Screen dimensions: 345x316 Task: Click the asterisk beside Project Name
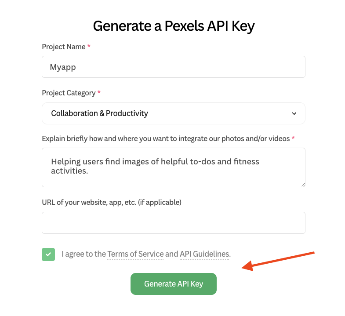[89, 46]
